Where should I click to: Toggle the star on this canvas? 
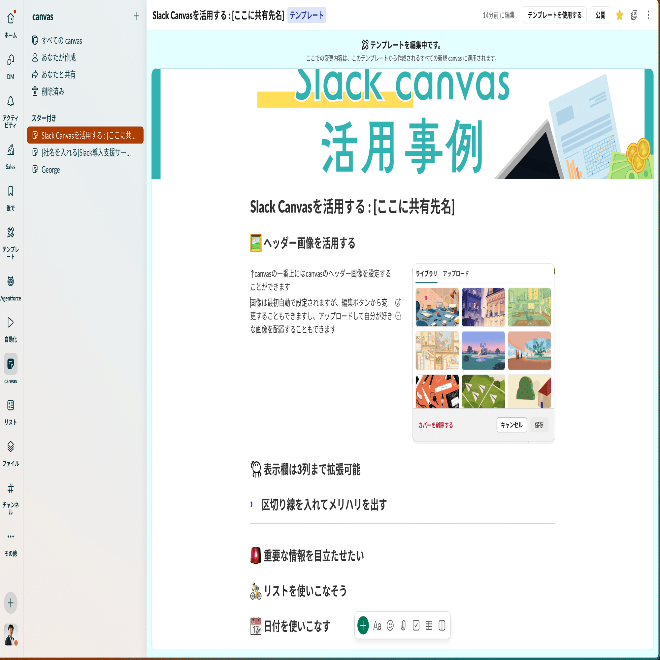click(619, 15)
